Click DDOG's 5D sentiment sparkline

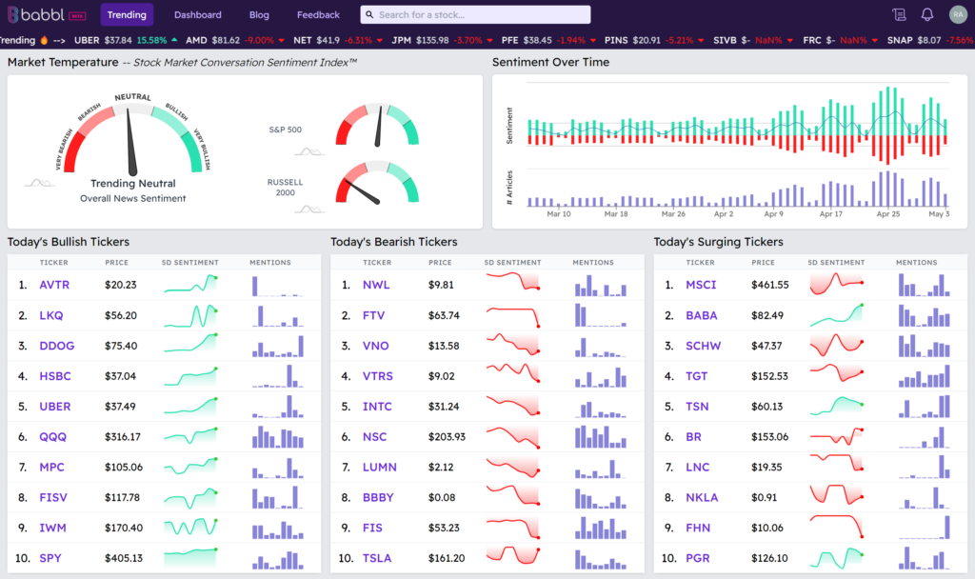tap(190, 346)
